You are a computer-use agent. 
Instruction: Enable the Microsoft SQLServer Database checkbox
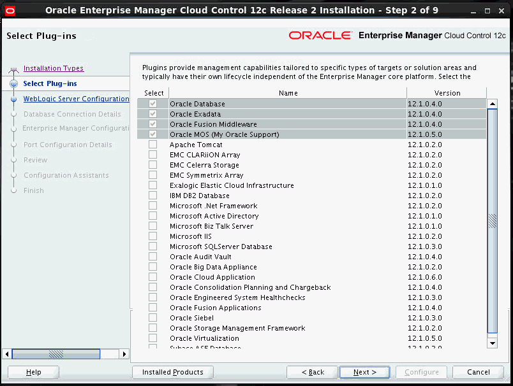(x=152, y=247)
